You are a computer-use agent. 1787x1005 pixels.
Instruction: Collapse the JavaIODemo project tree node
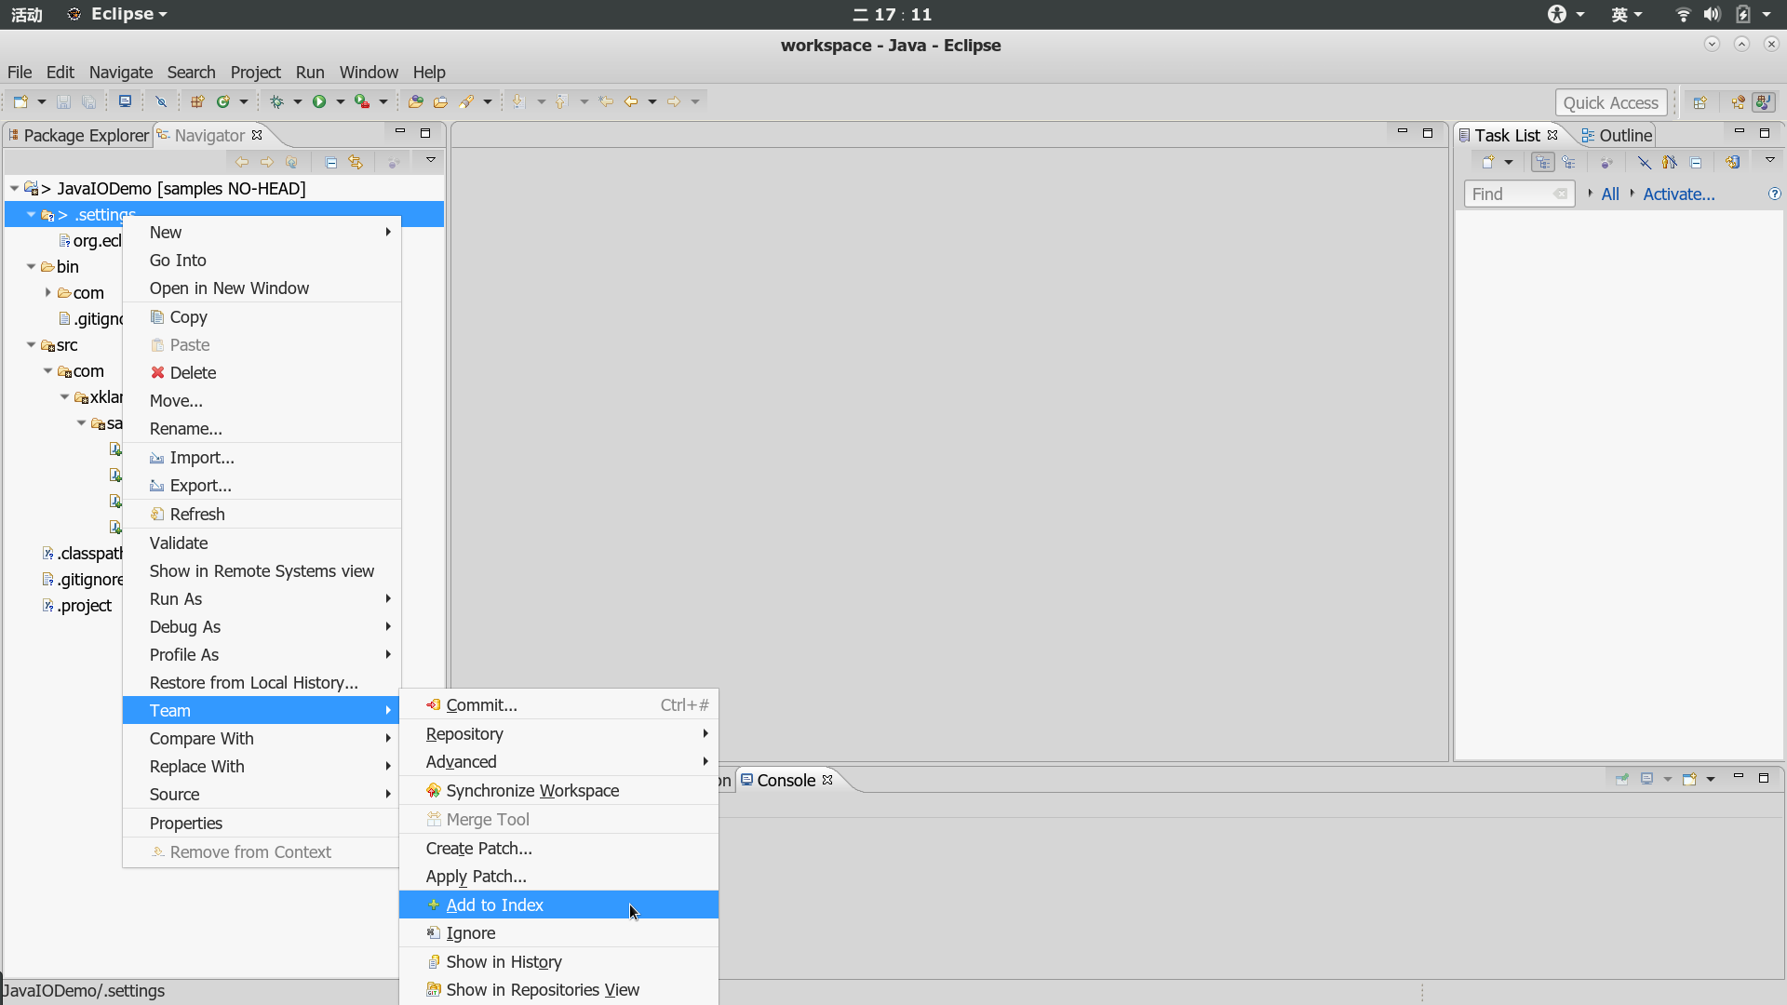14,188
